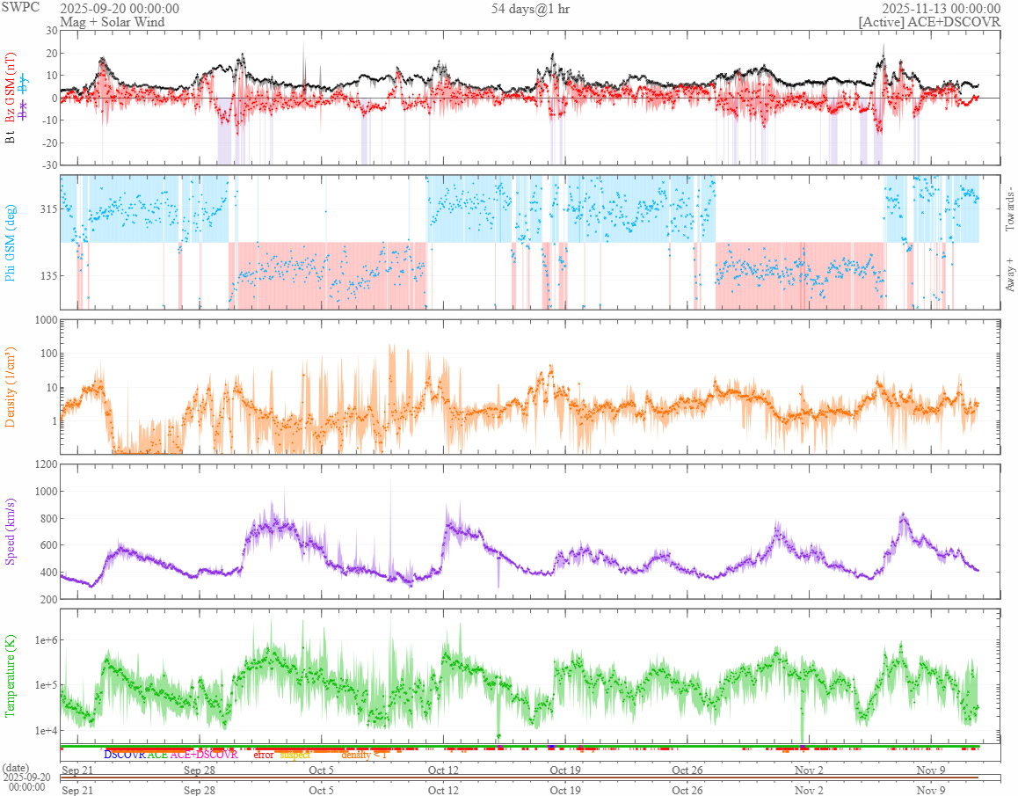Click 'Oct 5' tick above the range slider
This screenshot has height=796, width=1018.
[322, 770]
